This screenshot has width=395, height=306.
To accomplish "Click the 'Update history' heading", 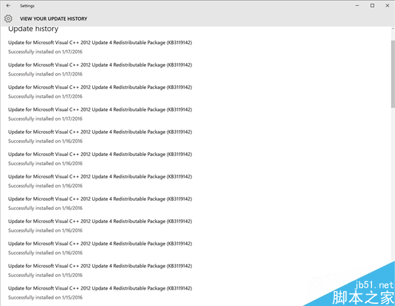I will (34, 29).
